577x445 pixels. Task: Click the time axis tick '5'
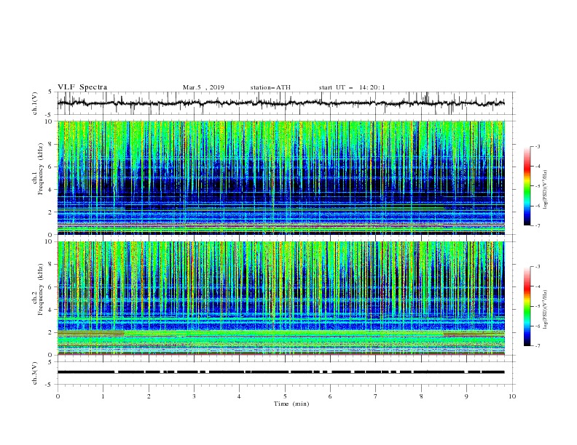point(285,396)
